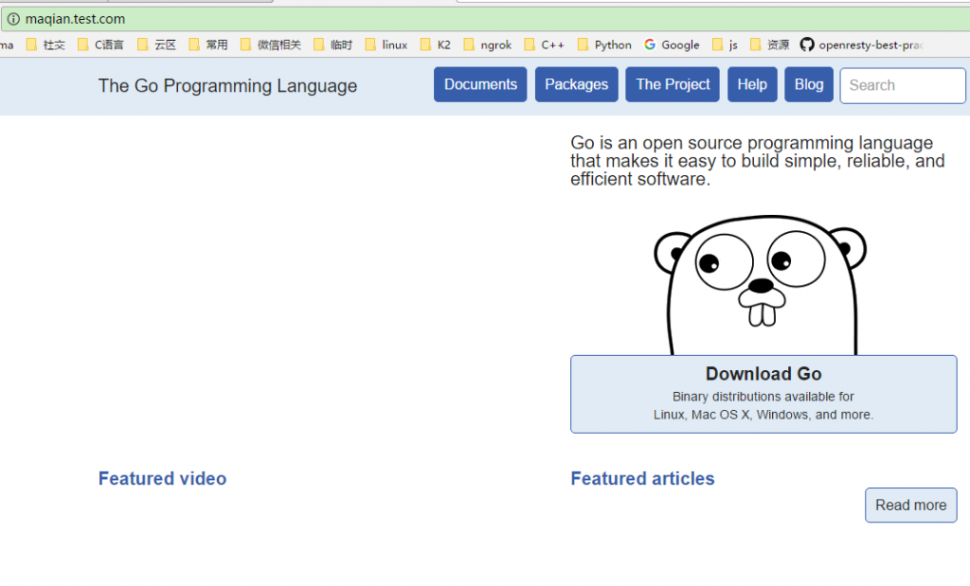This screenshot has width=970, height=586.
Task: Click The Go Programming Language title
Action: pyautogui.click(x=227, y=86)
